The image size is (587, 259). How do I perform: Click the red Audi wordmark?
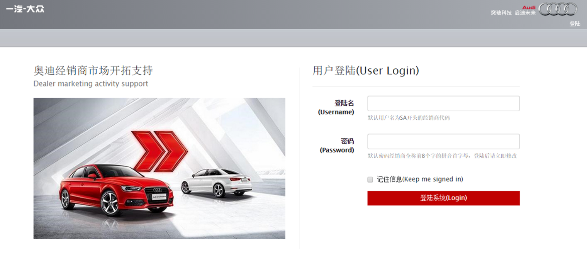[529, 7]
